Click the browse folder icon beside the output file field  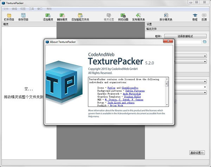click(205, 42)
